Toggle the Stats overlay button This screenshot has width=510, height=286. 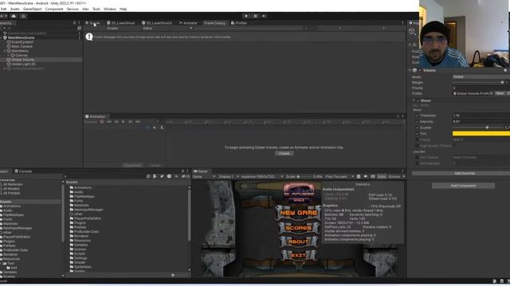[382, 176]
